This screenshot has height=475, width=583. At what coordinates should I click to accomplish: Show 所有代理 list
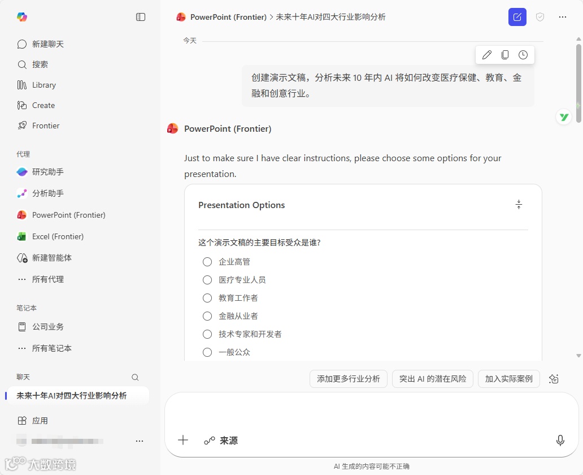click(41, 279)
